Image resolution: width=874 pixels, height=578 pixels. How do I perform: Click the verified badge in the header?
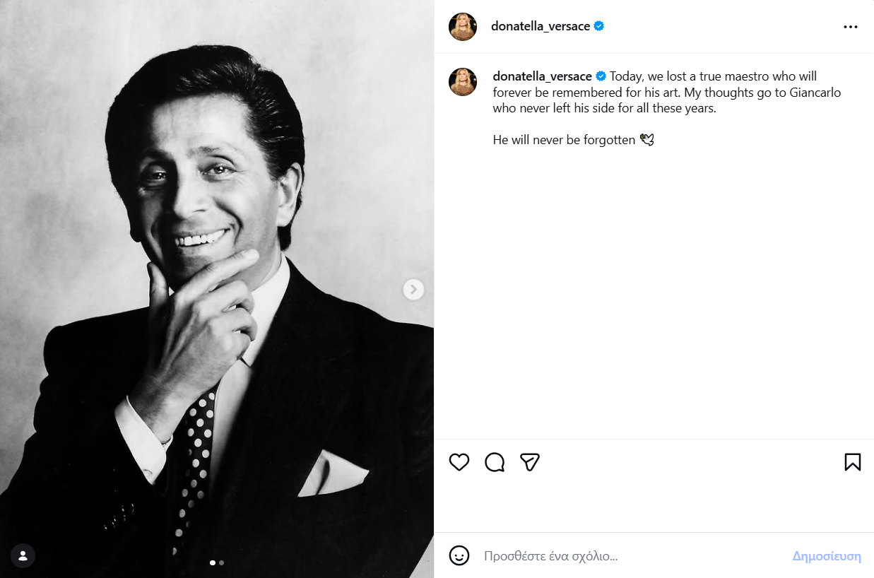tap(599, 27)
